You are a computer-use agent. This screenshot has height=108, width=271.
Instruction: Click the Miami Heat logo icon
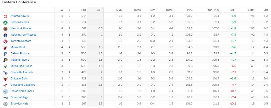tap(6, 47)
